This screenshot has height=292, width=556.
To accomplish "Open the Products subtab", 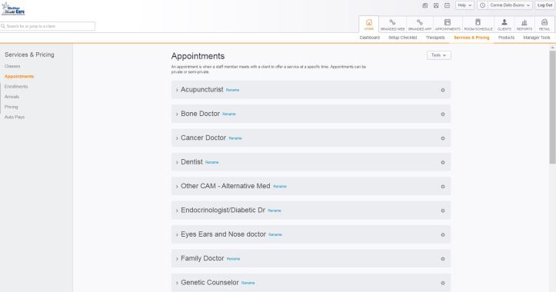I will (x=506, y=38).
